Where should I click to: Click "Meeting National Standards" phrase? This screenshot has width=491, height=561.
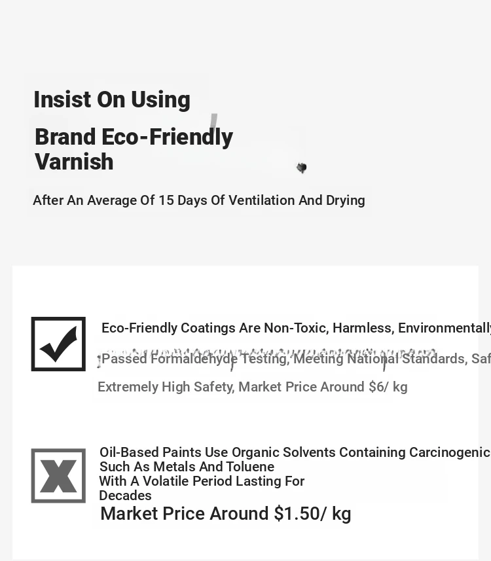tap(379, 359)
